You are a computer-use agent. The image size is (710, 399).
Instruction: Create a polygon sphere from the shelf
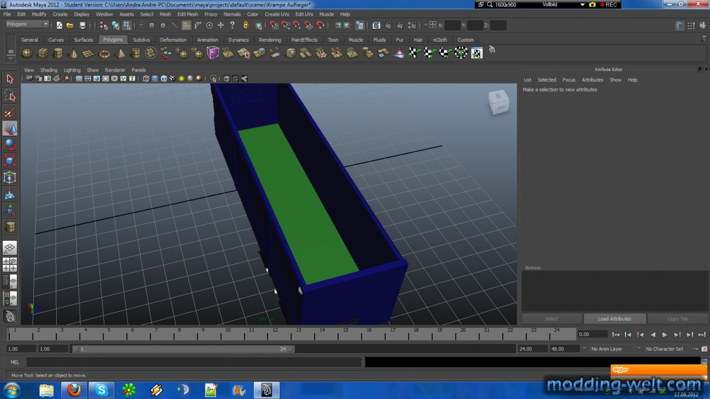pyautogui.click(x=27, y=53)
